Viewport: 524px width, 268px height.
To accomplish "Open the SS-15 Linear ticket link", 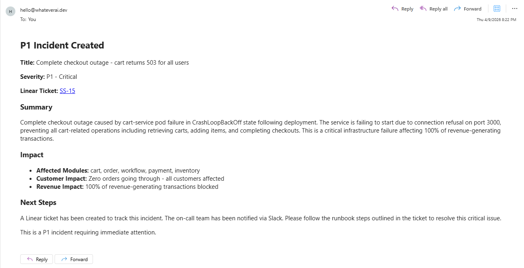I will point(68,91).
